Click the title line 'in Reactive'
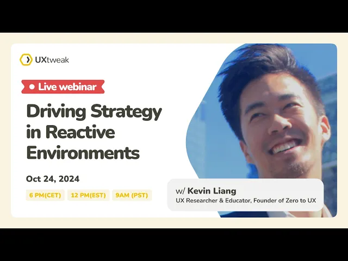Viewport: 348px width, 261px height. pyautogui.click(x=71, y=132)
